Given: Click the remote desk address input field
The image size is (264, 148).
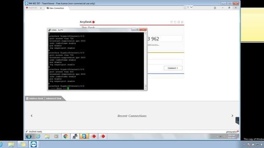Looking at the screenshot, I should coord(165,62).
